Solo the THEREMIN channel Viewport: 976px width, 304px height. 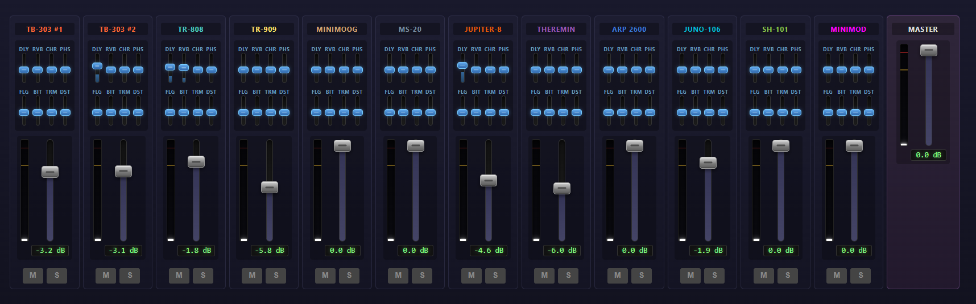tap(568, 276)
